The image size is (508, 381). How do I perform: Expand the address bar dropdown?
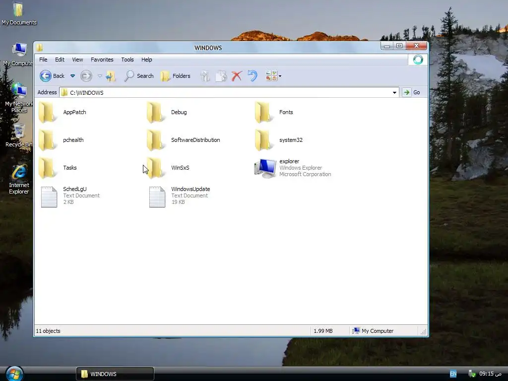394,93
